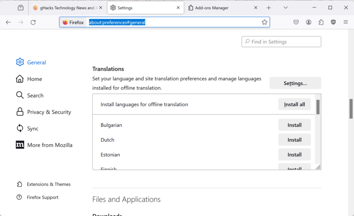This screenshot has width=354, height=216.
Task: Open Firefox View tab list icon
Action: click(20, 7)
